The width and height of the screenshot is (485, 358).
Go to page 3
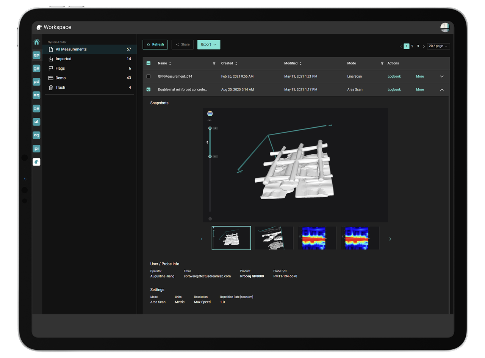coord(418,46)
